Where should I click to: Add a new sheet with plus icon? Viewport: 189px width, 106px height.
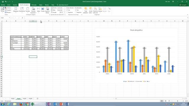coord(38,99)
